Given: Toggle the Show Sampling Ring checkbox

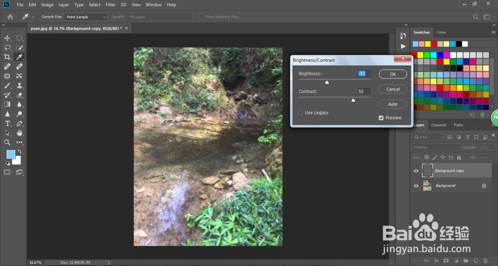Looking at the screenshot, I should (201, 17).
